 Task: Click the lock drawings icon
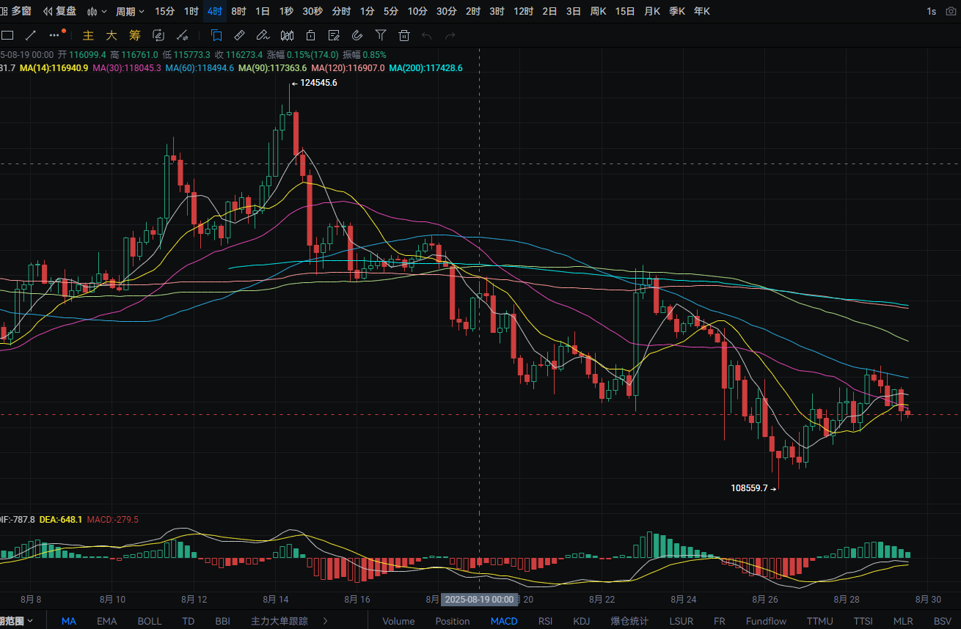coord(310,34)
